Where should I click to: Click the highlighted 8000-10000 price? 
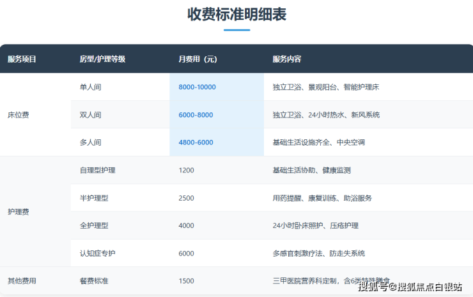pos(197,87)
